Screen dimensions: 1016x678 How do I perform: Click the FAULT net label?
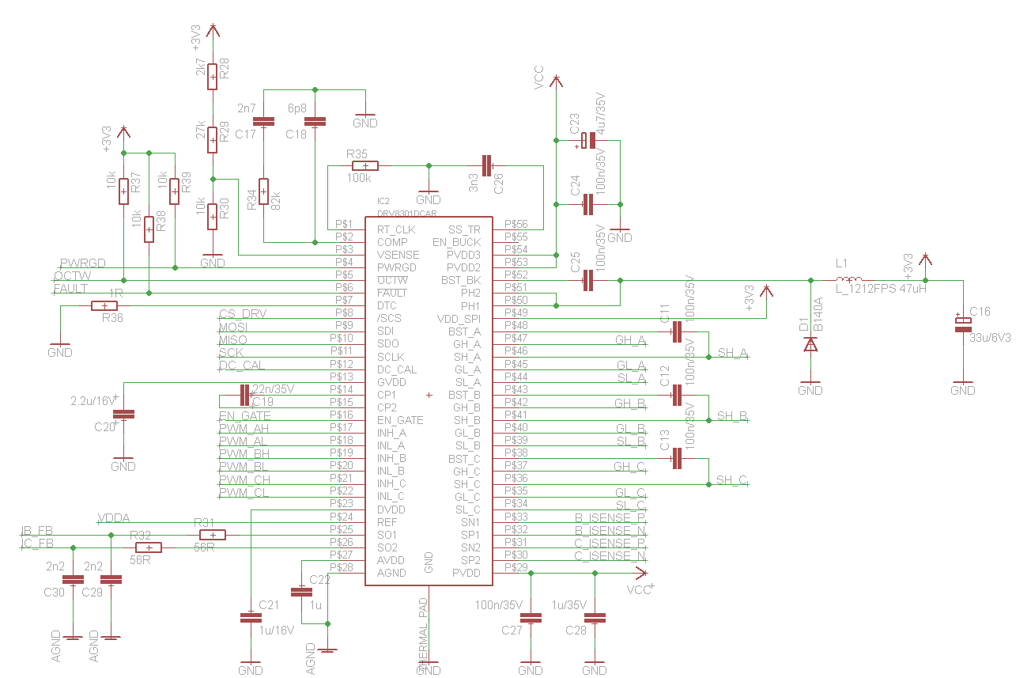[70, 288]
